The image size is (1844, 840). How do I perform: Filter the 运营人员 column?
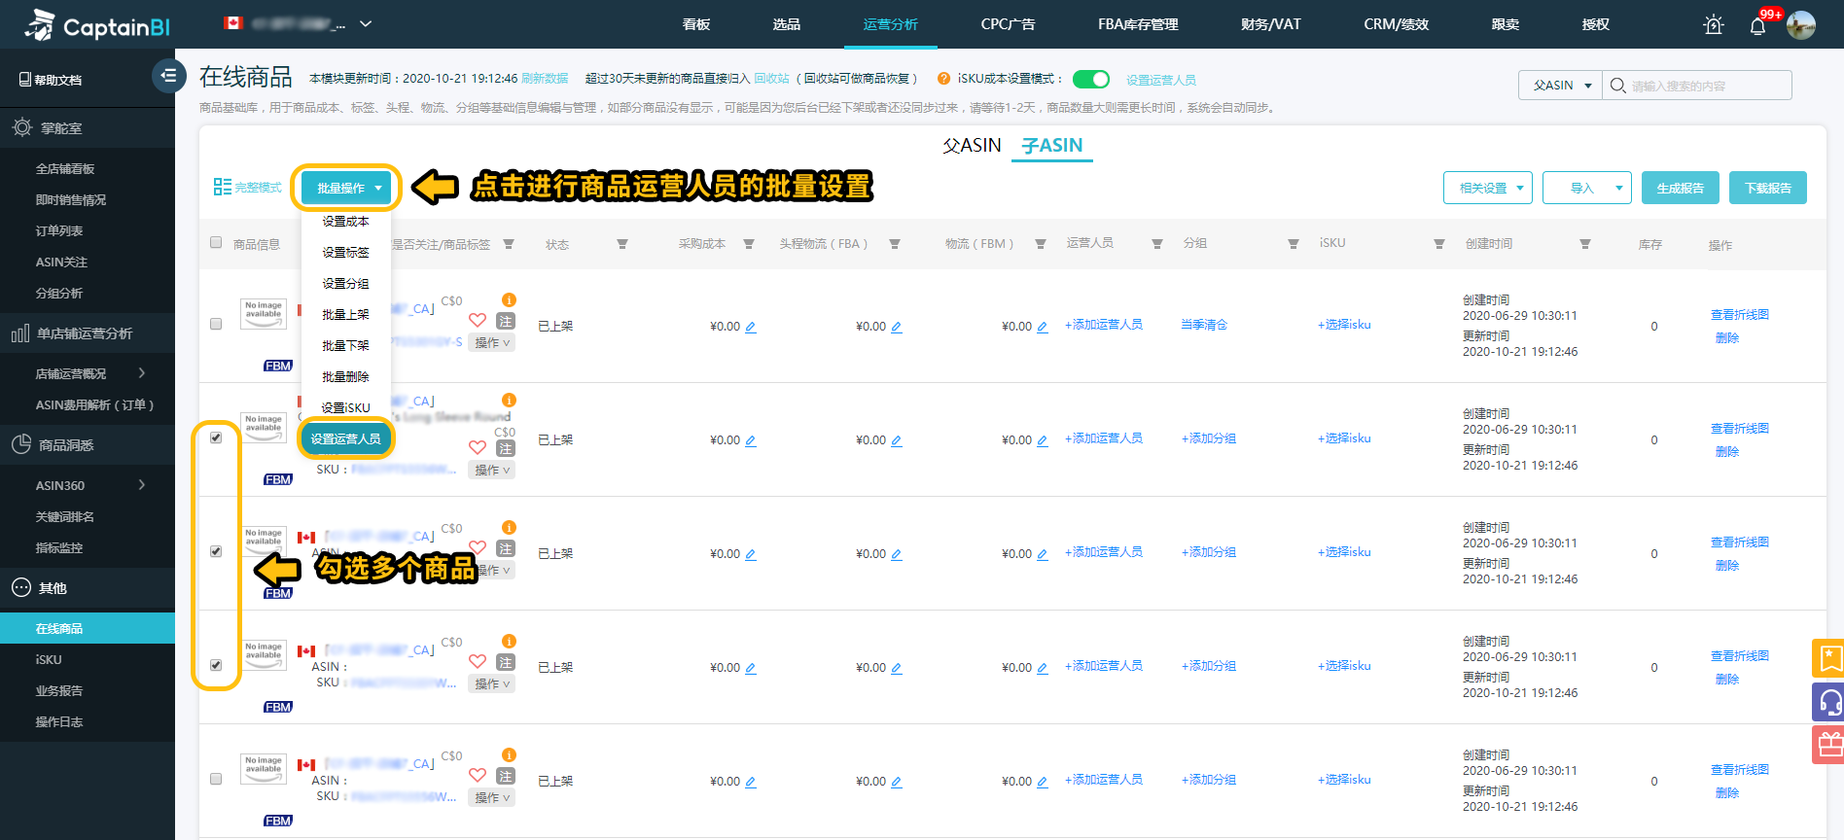(x=1157, y=244)
